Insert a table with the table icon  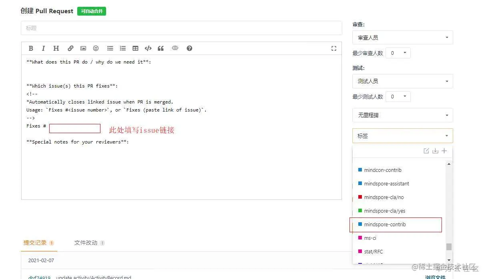(135, 48)
